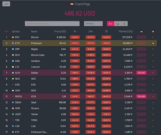Sort table by 24H column
Image resolution: width=161 pixels, height=135 pixels.
pyautogui.click(x=91, y=32)
